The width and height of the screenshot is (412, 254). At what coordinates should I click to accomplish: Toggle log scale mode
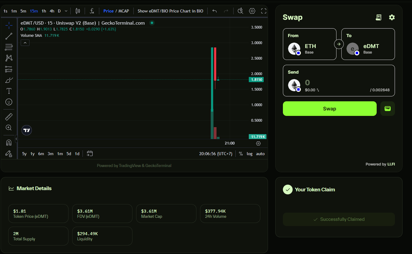pyautogui.click(x=250, y=154)
